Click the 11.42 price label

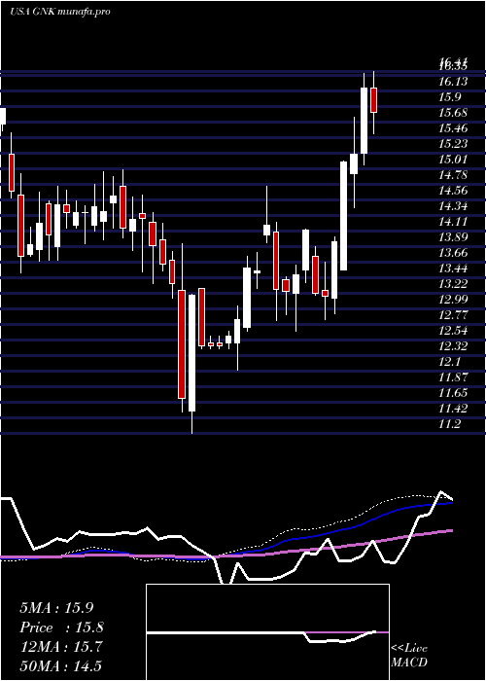(x=453, y=409)
